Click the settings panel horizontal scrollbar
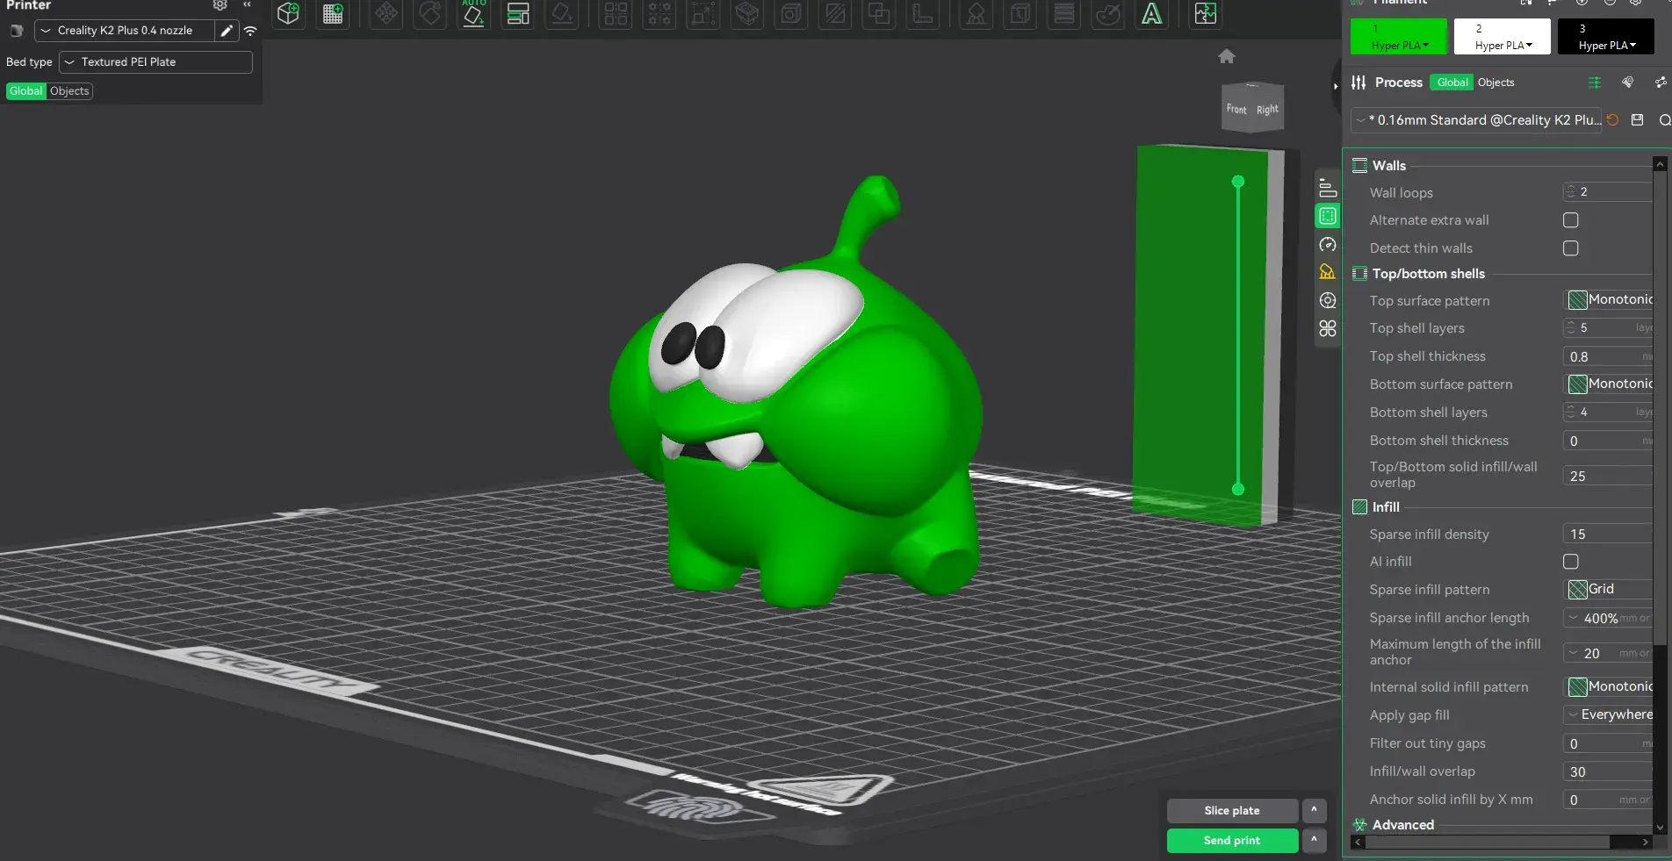The width and height of the screenshot is (1672, 861). click(x=1488, y=843)
